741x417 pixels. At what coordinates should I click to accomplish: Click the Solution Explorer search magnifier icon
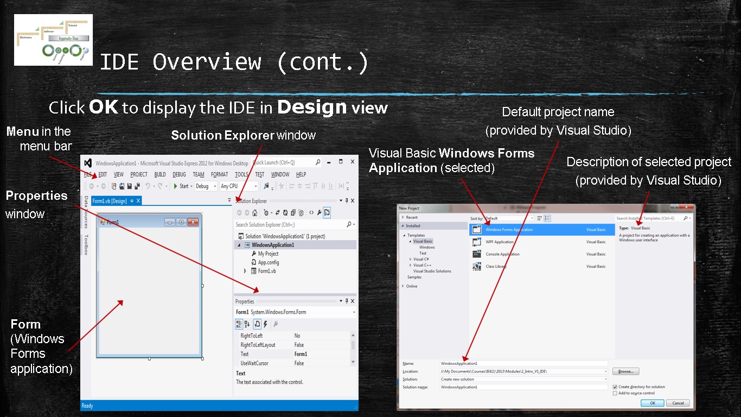coord(349,224)
